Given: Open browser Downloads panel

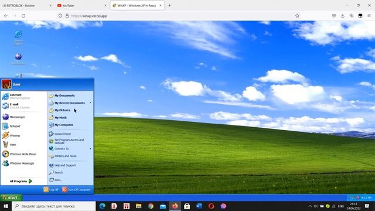Looking at the screenshot, I should pos(342,16).
